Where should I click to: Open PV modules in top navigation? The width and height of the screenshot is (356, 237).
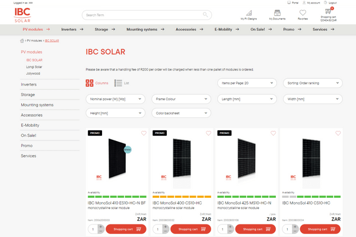pyautogui.click(x=36, y=29)
